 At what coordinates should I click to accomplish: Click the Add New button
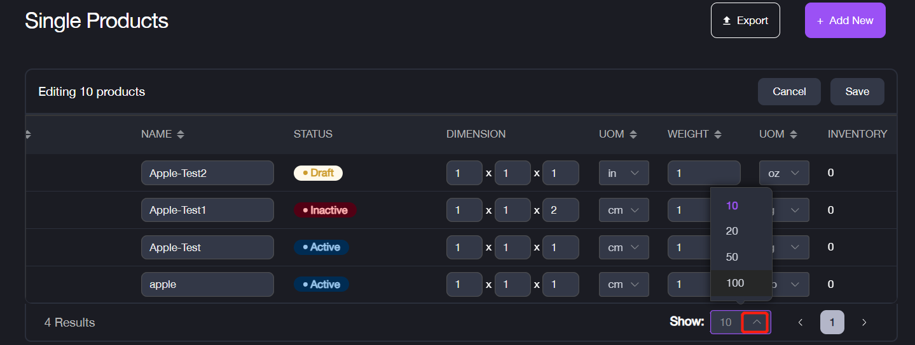pos(844,20)
